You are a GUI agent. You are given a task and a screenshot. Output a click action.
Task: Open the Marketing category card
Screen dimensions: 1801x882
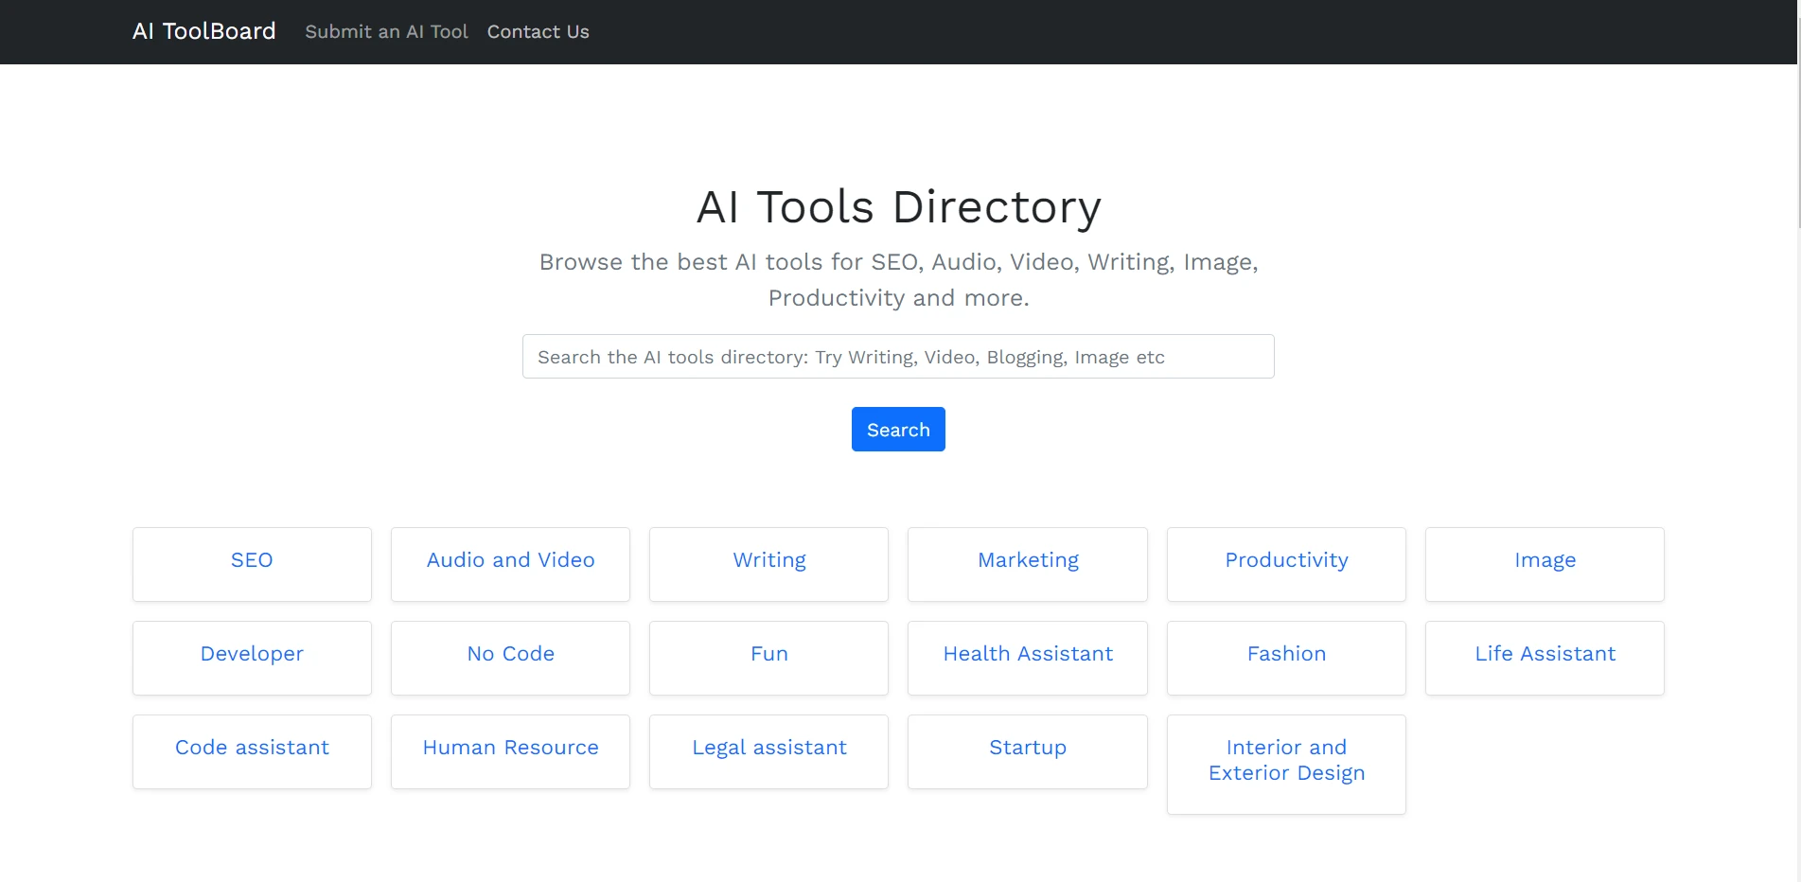point(1028,564)
